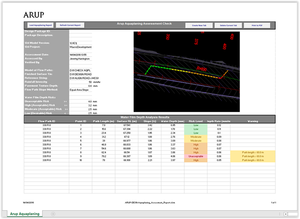
Task: Select depth rate value 0.12
Action: pyautogui.click(x=219, y=125)
